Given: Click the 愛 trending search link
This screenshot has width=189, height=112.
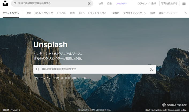Looking at the screenshot, I should (85, 78).
